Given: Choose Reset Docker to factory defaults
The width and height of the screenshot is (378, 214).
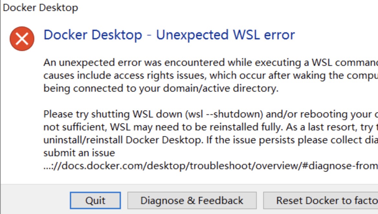Looking at the screenshot, I should (321, 200).
